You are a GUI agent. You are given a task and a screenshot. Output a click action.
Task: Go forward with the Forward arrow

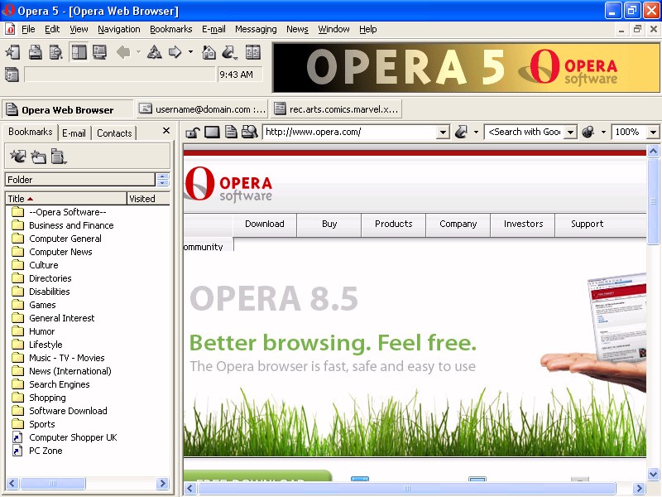[175, 52]
